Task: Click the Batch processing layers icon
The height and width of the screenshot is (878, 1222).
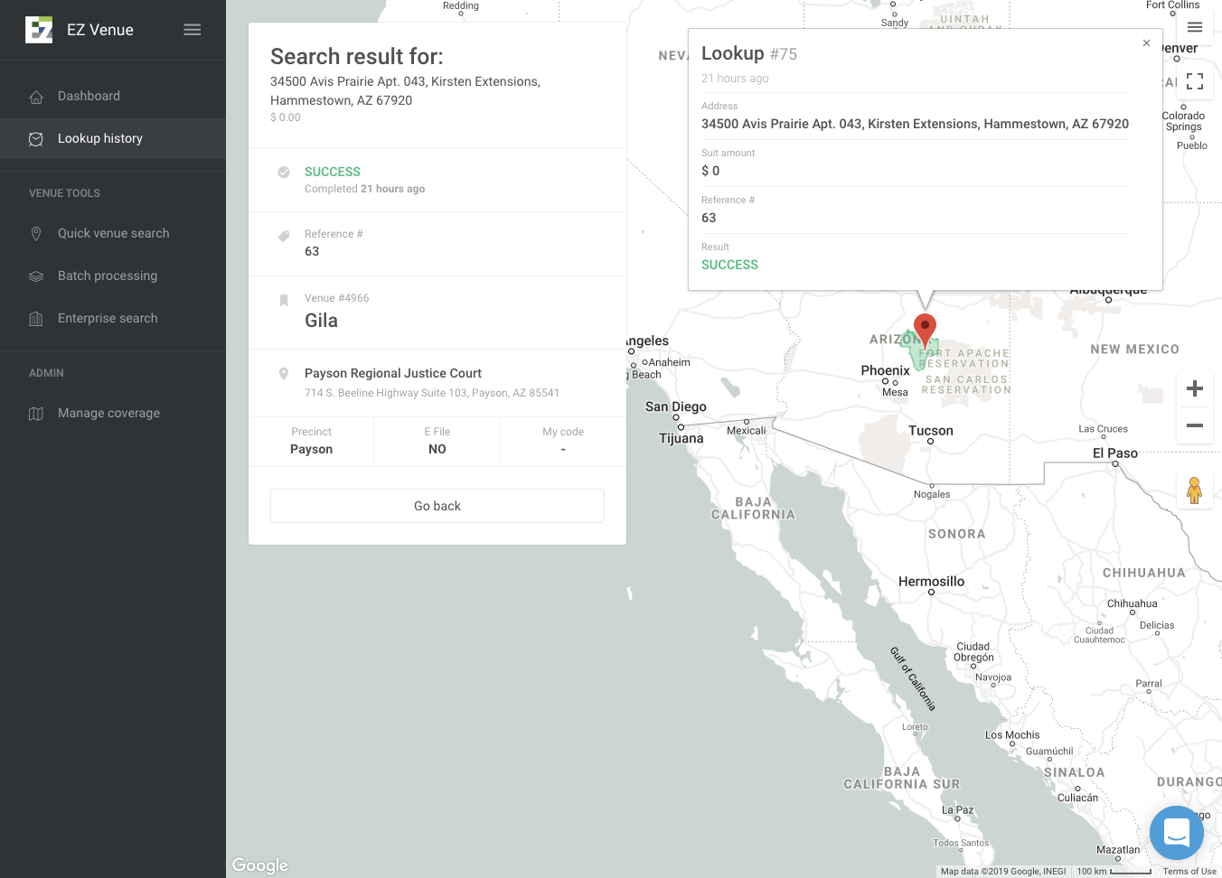Action: tap(36, 276)
